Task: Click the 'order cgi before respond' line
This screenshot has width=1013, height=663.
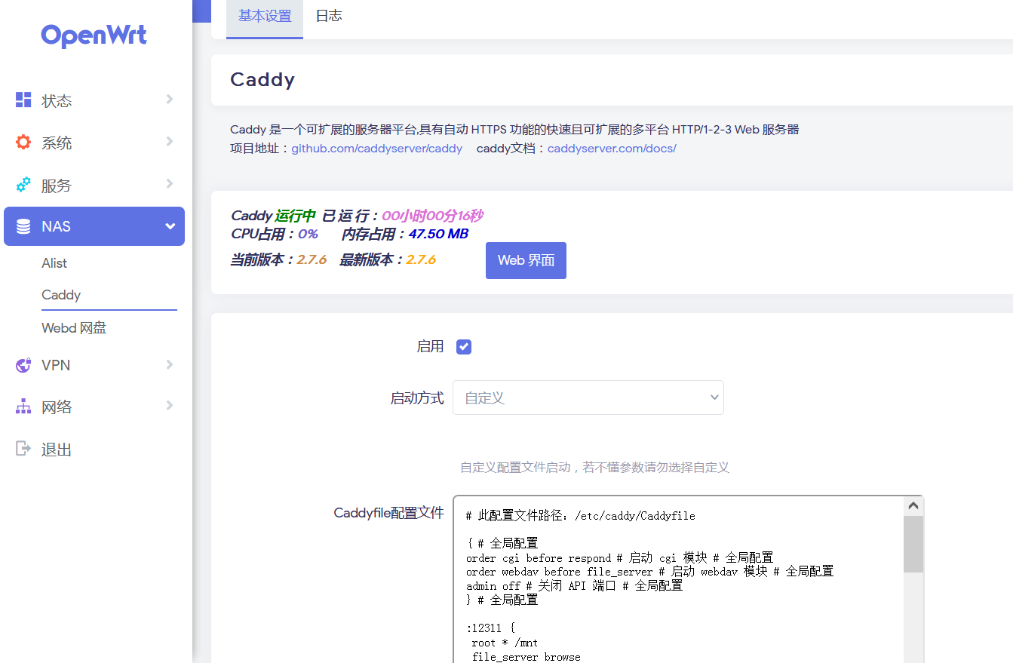Action: [x=619, y=558]
